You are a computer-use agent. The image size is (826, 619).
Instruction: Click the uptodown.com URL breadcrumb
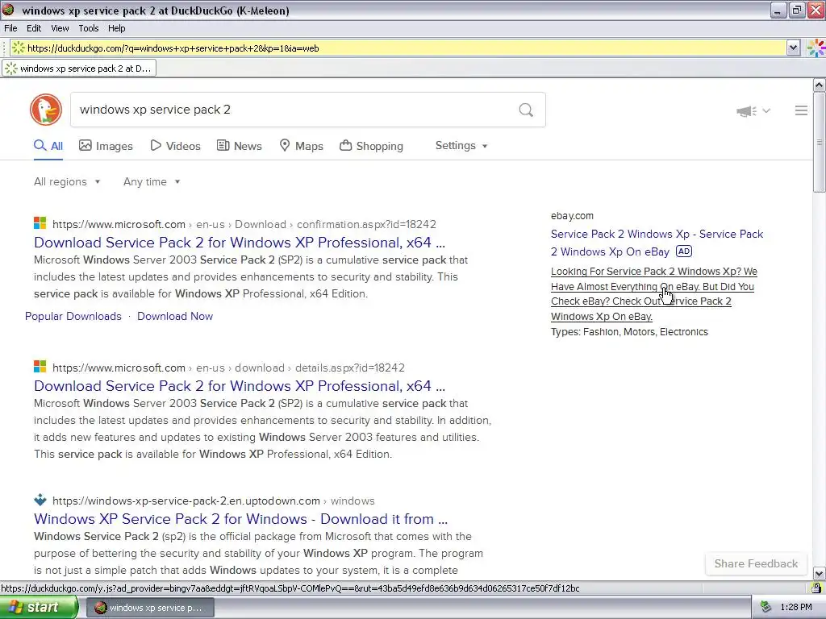click(x=213, y=501)
